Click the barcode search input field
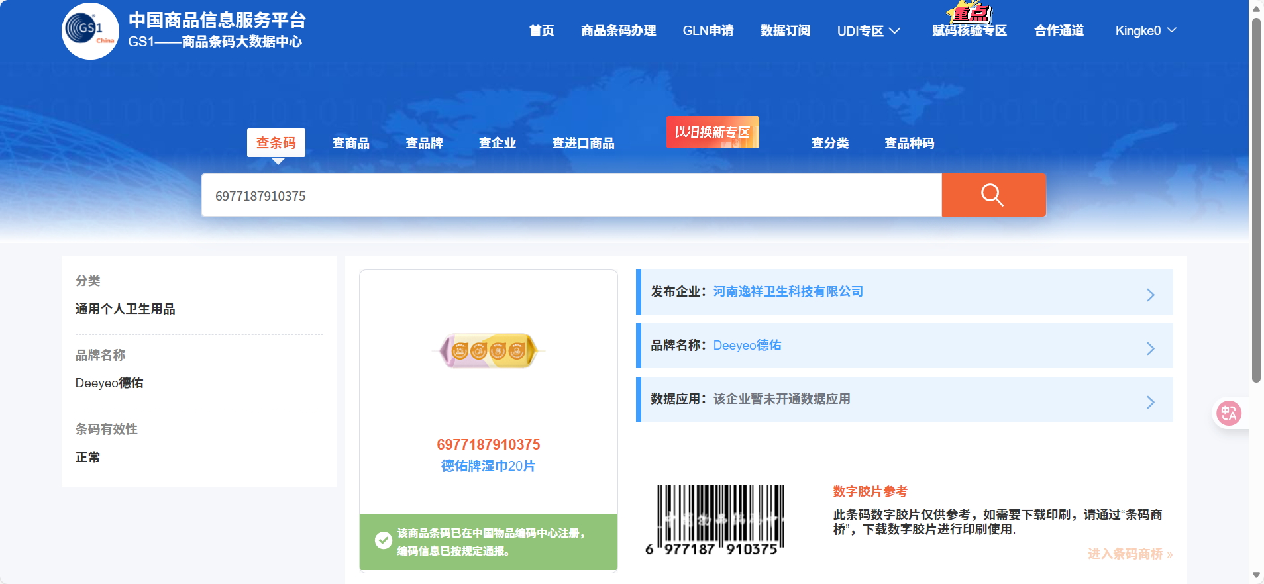This screenshot has width=1264, height=584. [570, 196]
